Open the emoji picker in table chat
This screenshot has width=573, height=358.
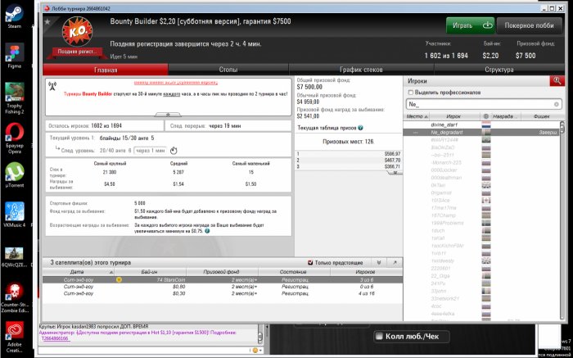(255, 351)
